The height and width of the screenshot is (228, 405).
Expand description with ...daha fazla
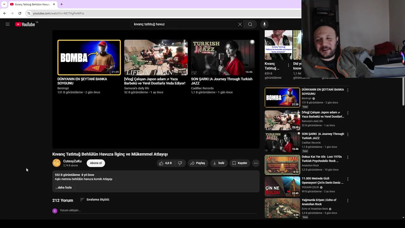pyautogui.click(x=64, y=187)
